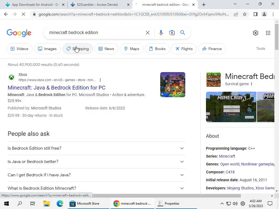Expand 'What is Bedrock Edition Minecraft?' question
The height and width of the screenshot is (209, 279).
point(96,188)
